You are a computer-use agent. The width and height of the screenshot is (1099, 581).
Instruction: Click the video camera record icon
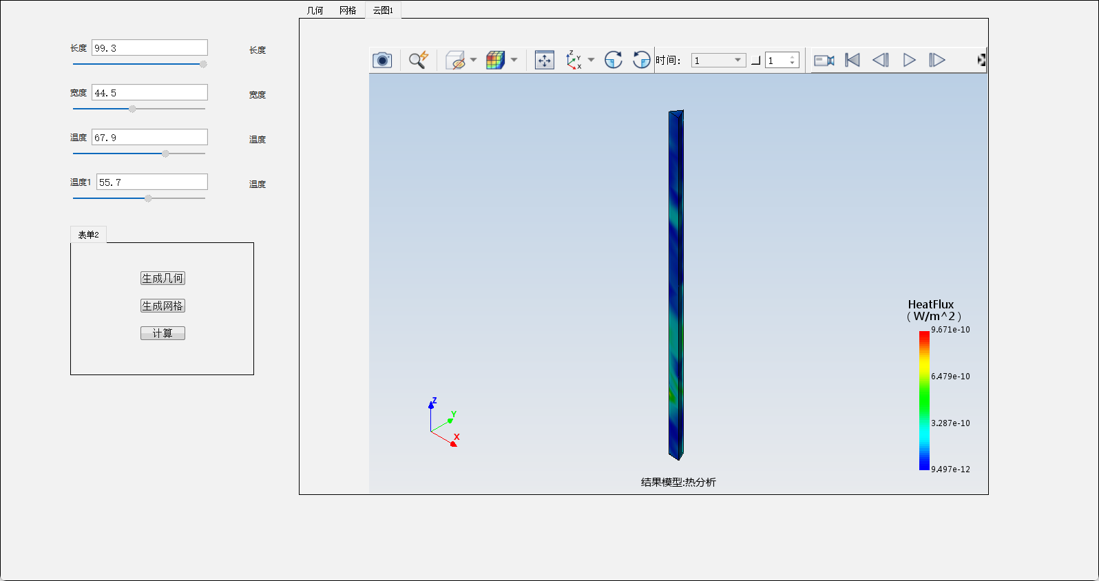pyautogui.click(x=824, y=61)
